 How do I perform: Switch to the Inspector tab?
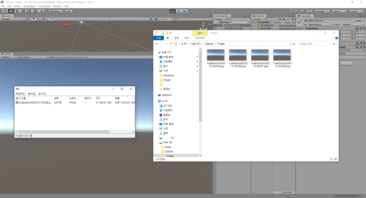[x=305, y=16]
